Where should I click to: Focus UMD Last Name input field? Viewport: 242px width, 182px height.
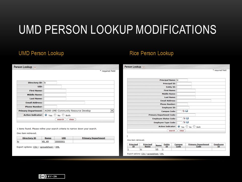(55, 99)
